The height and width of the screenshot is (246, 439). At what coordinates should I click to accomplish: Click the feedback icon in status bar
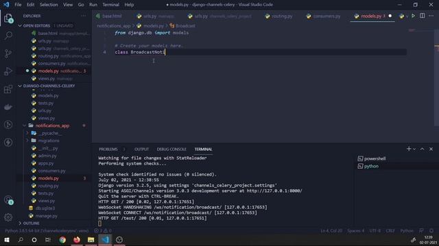coord(421,231)
